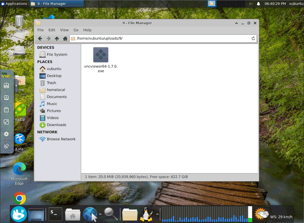Viewport: 304px width, 223px height.
Task: Go to the Home folder icon in toolbar
Action: 65,39
